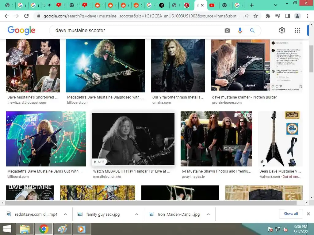The height and width of the screenshot is (235, 314).
Task: Open File Explorer from the taskbar
Action: click(25, 229)
